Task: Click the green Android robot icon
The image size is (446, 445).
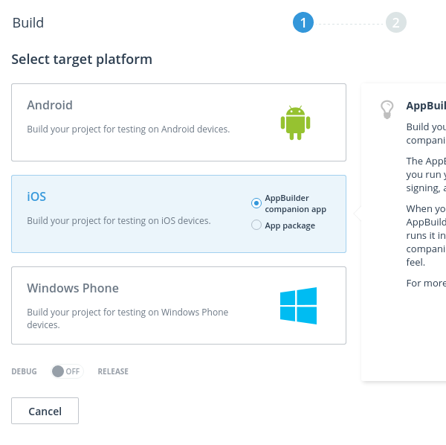Action: pos(295,123)
